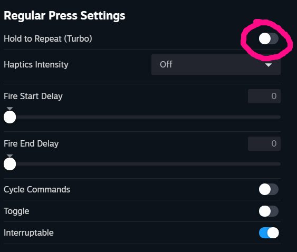Screen dimensions: 297x252
Task: Disable the Interruptable switch
Action: coord(269,233)
